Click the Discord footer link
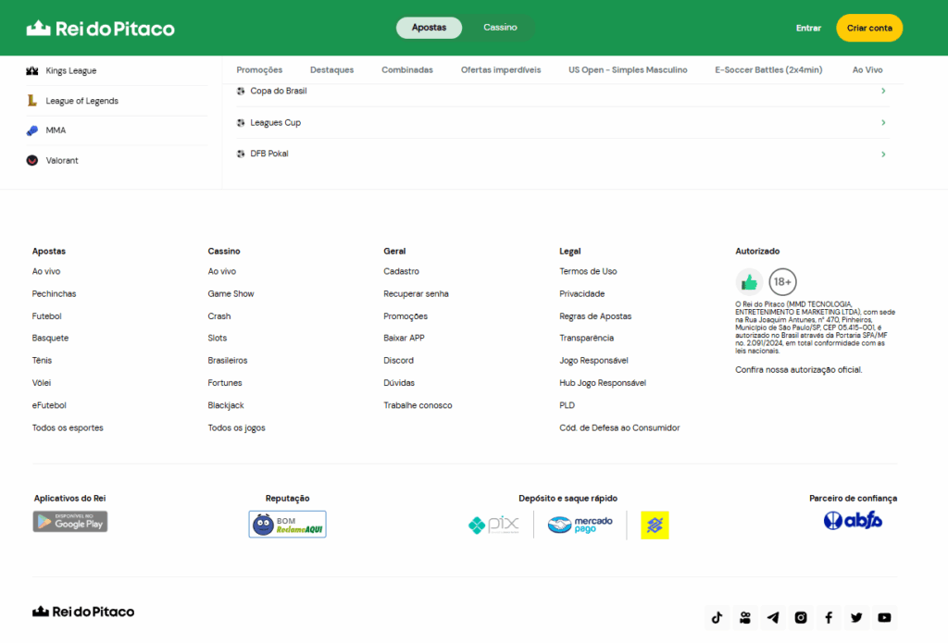 pos(398,360)
